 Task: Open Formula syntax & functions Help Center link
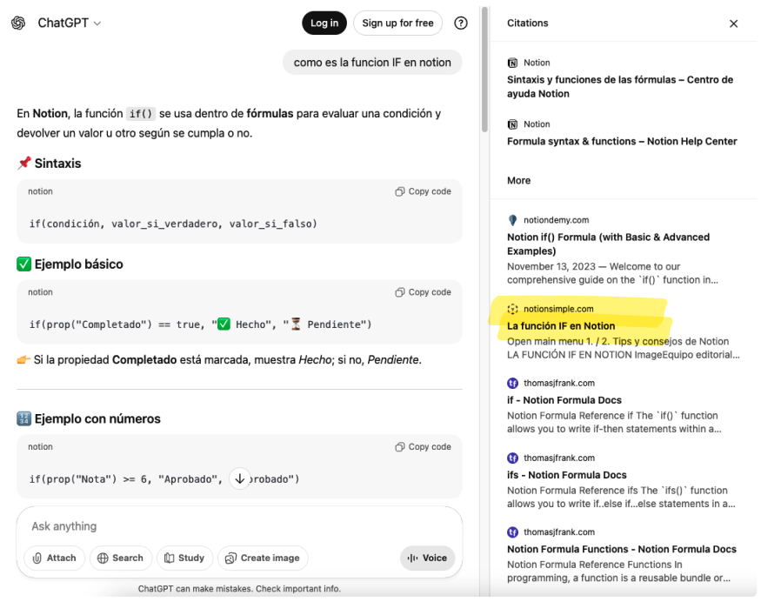point(622,141)
